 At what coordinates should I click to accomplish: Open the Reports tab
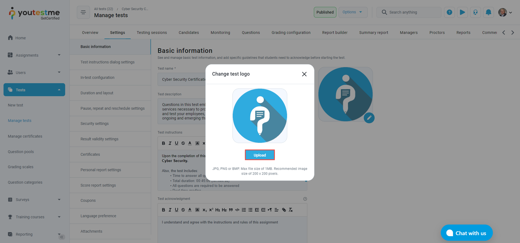tap(463, 32)
